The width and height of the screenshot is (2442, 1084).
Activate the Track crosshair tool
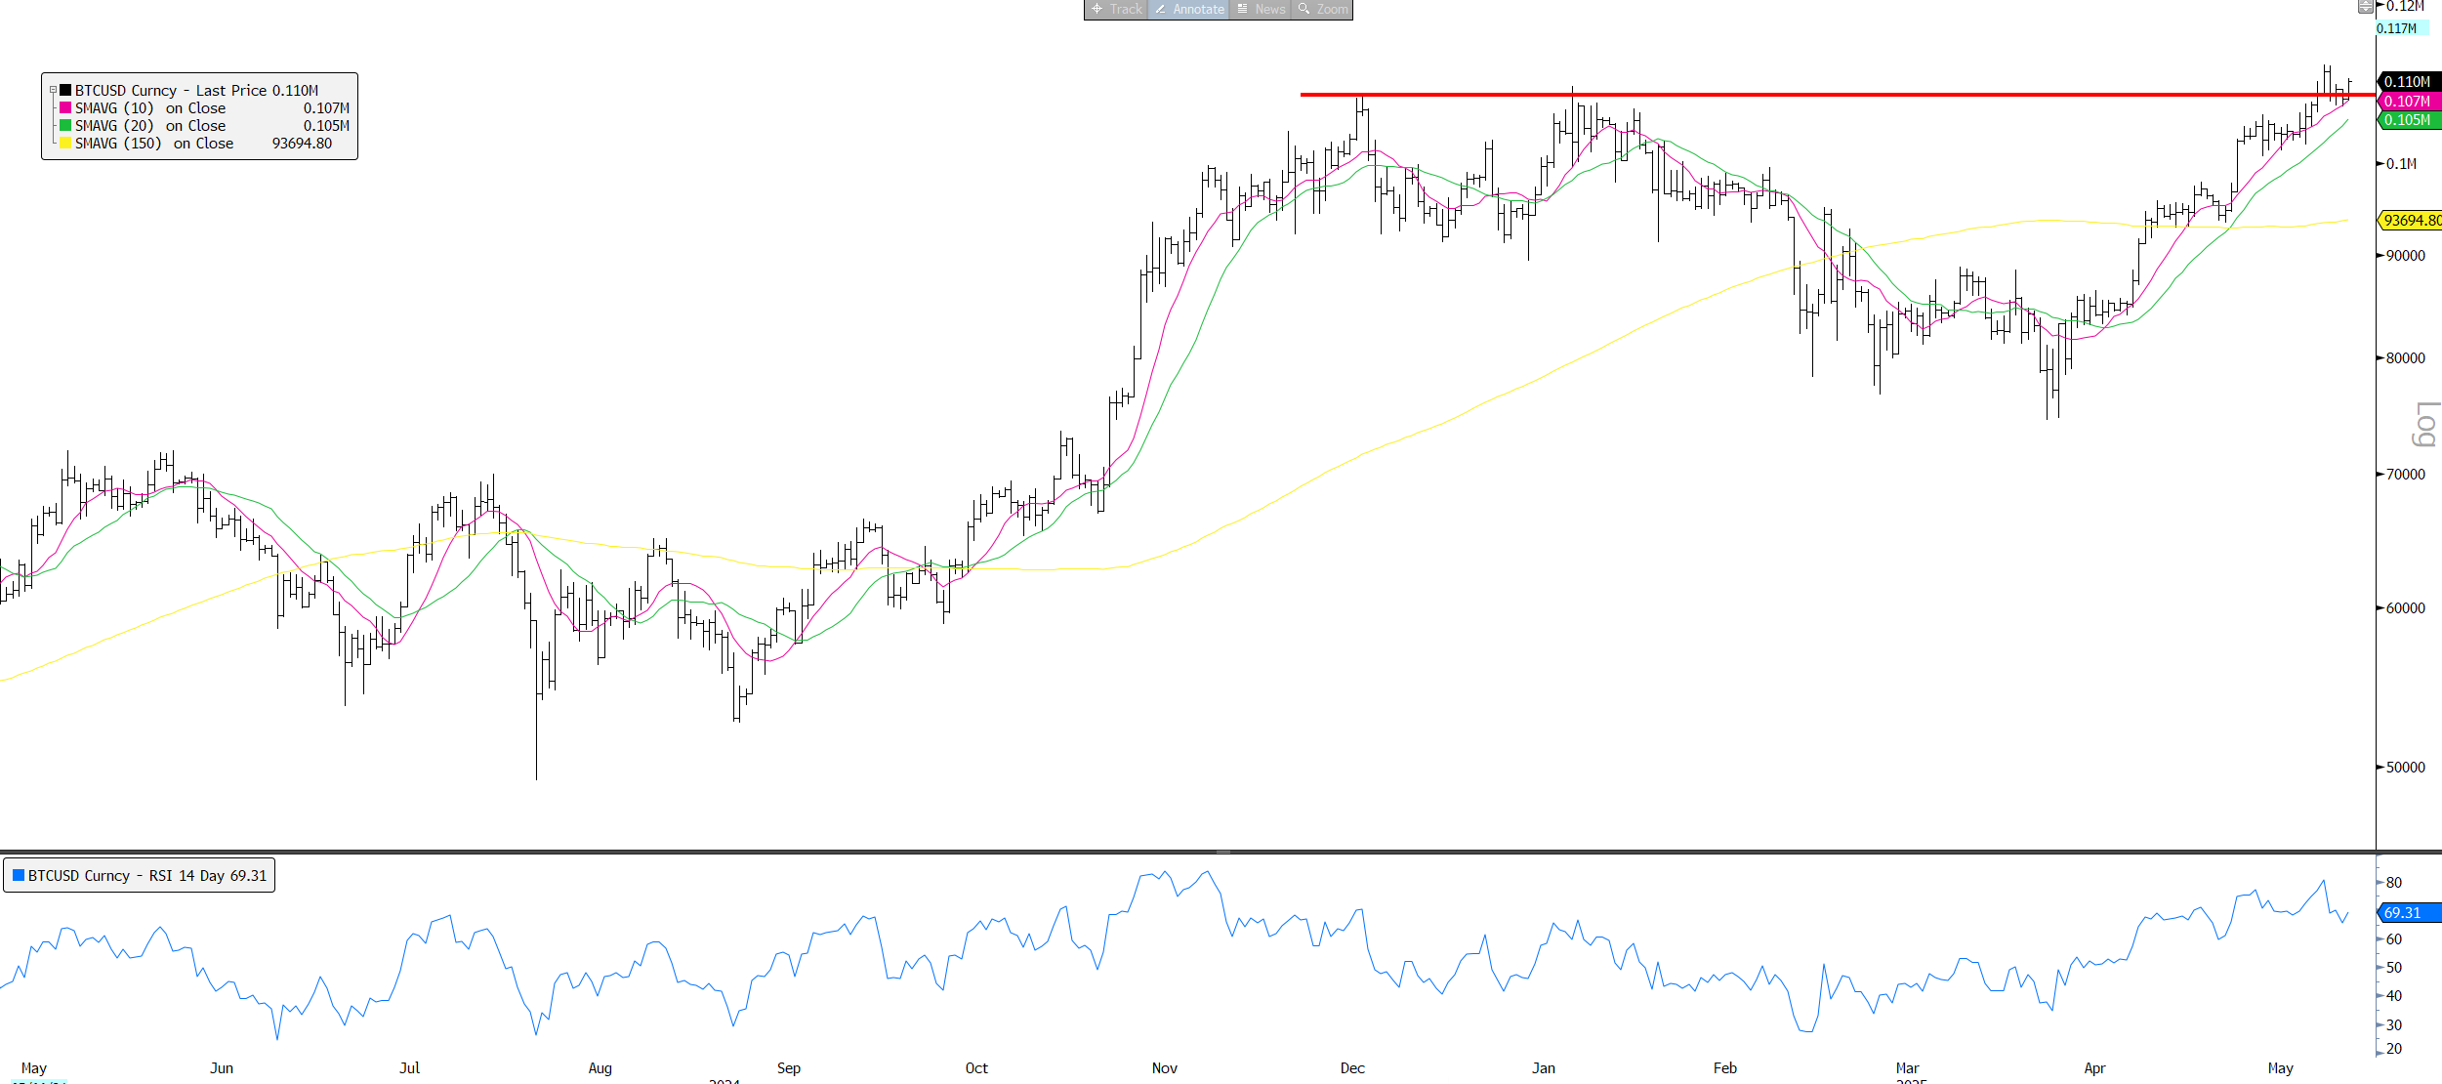pyautogui.click(x=1115, y=9)
